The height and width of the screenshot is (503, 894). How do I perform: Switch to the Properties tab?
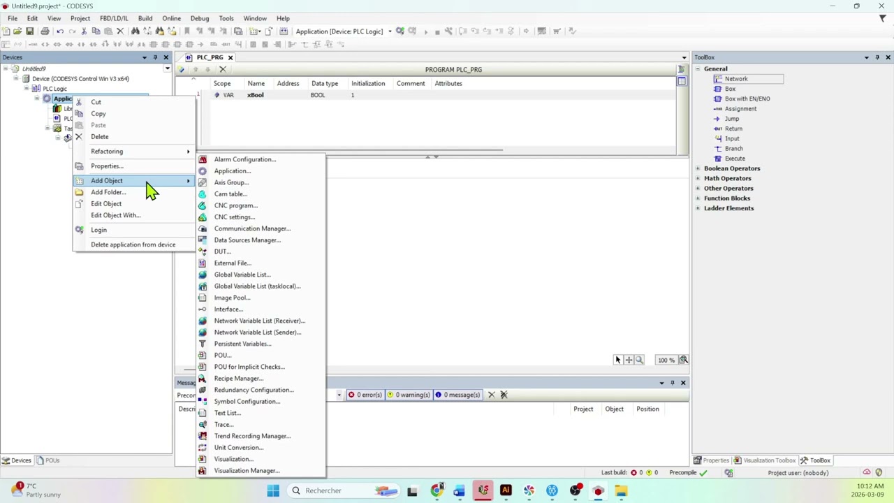click(x=712, y=460)
